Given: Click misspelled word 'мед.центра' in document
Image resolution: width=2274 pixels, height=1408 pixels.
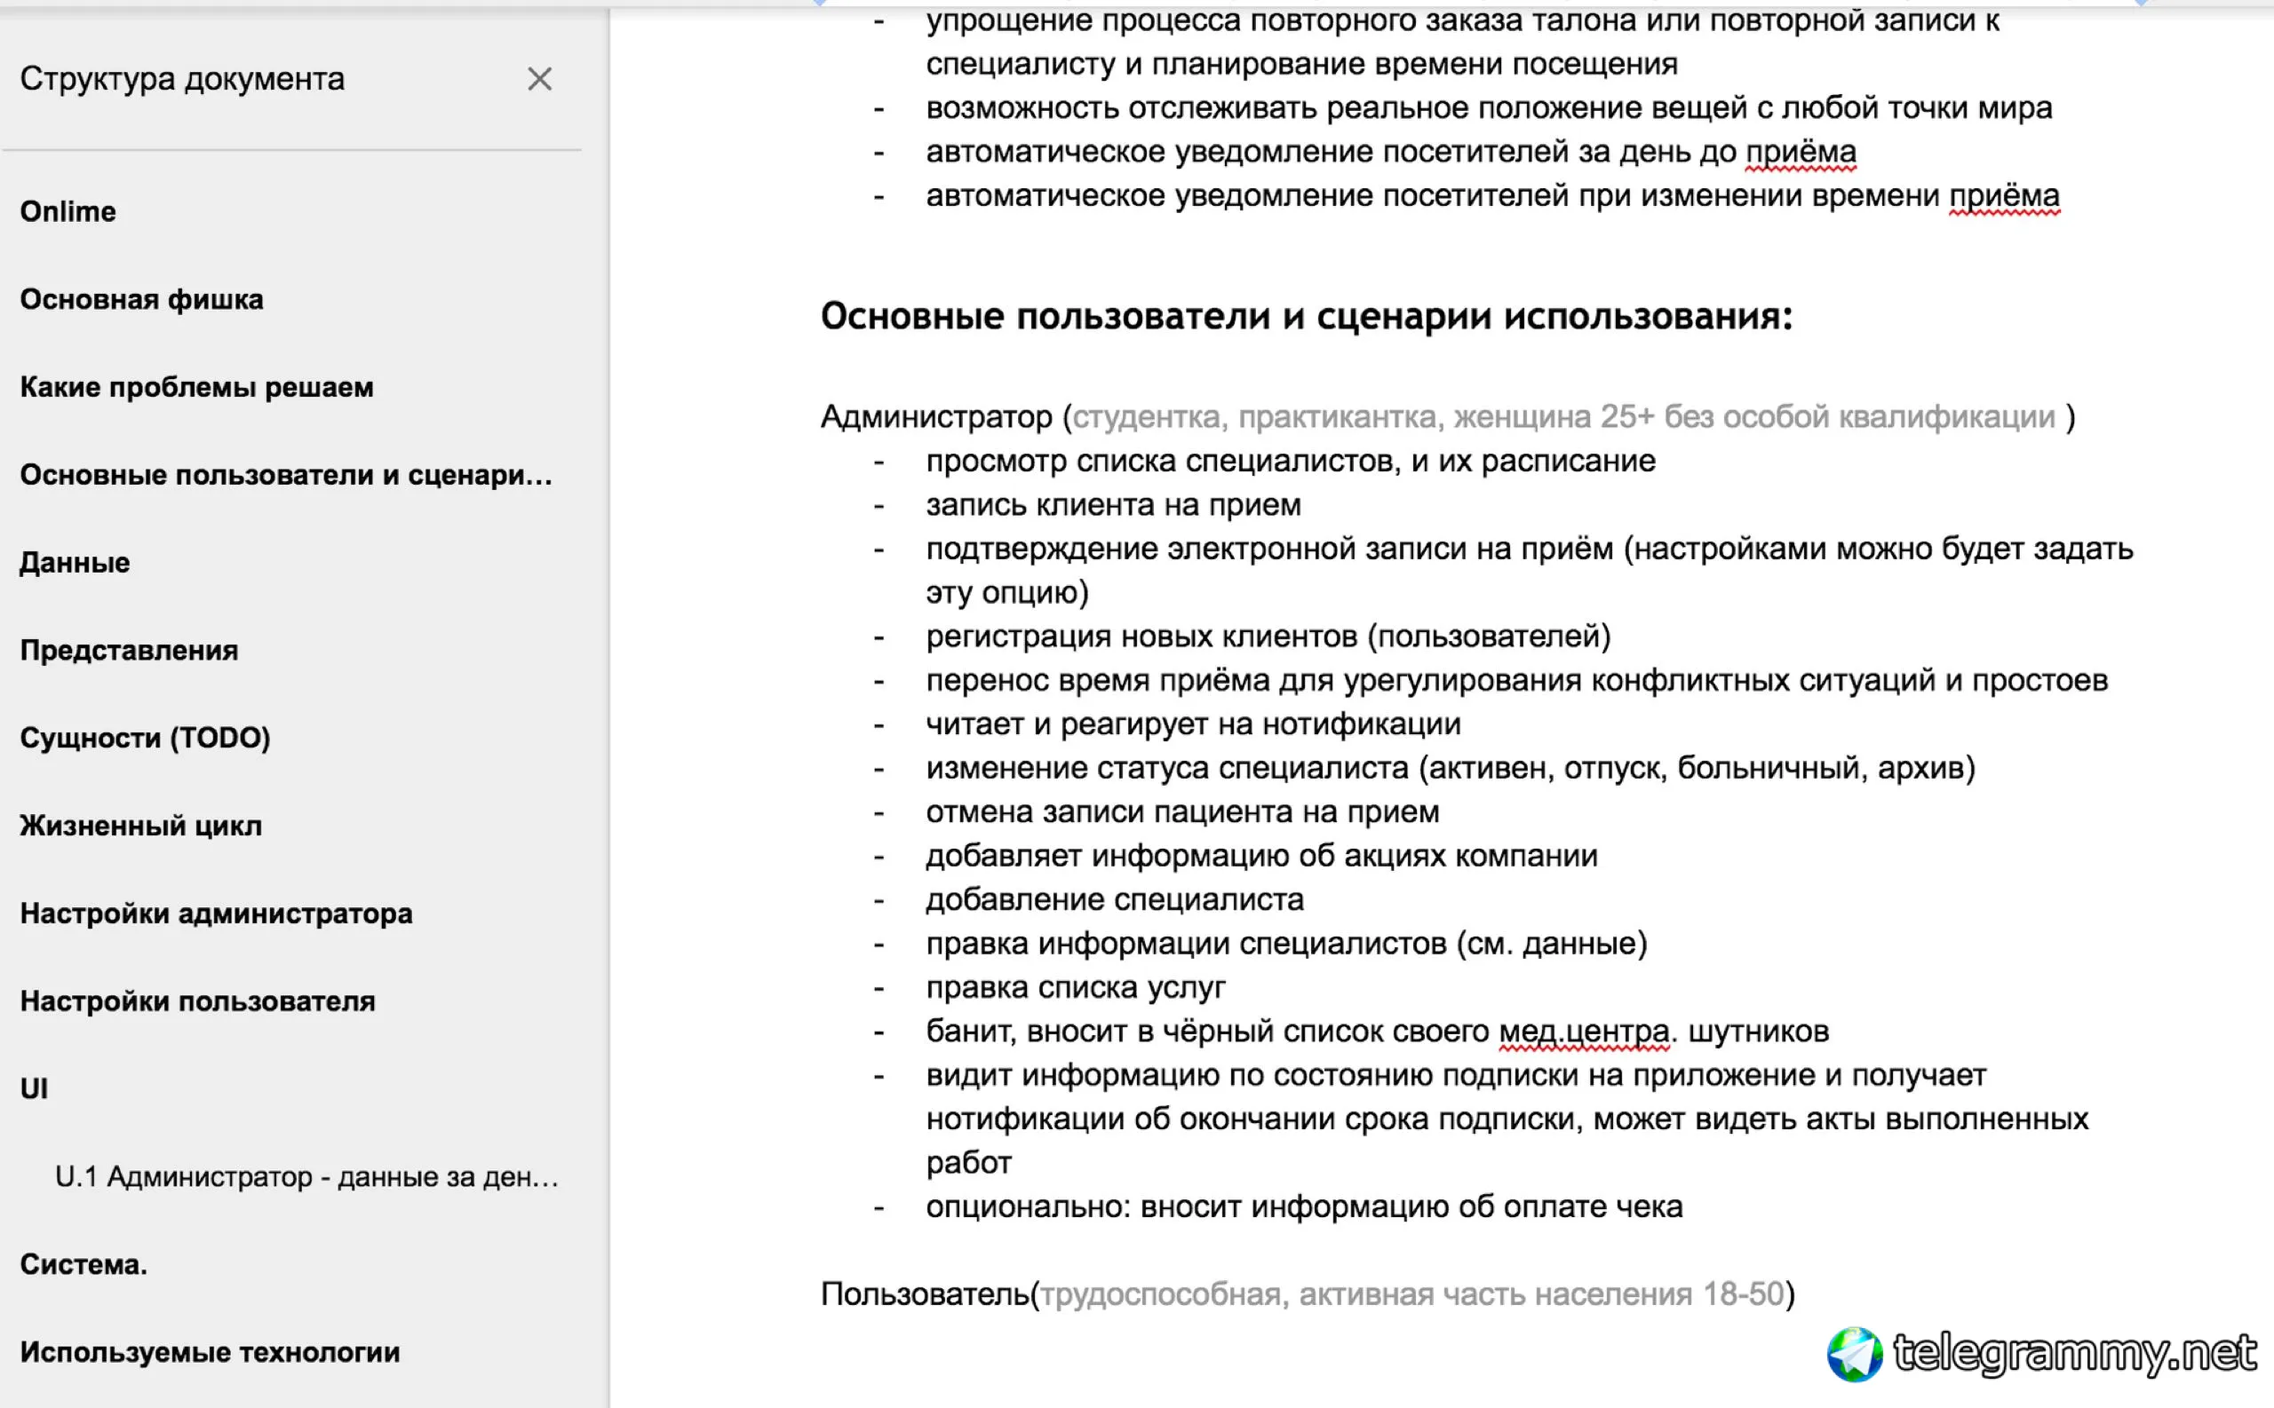Looking at the screenshot, I should click(1583, 1032).
